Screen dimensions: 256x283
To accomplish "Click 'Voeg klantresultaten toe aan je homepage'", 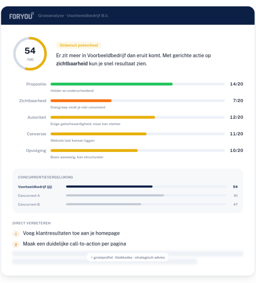I will tap(71, 233).
